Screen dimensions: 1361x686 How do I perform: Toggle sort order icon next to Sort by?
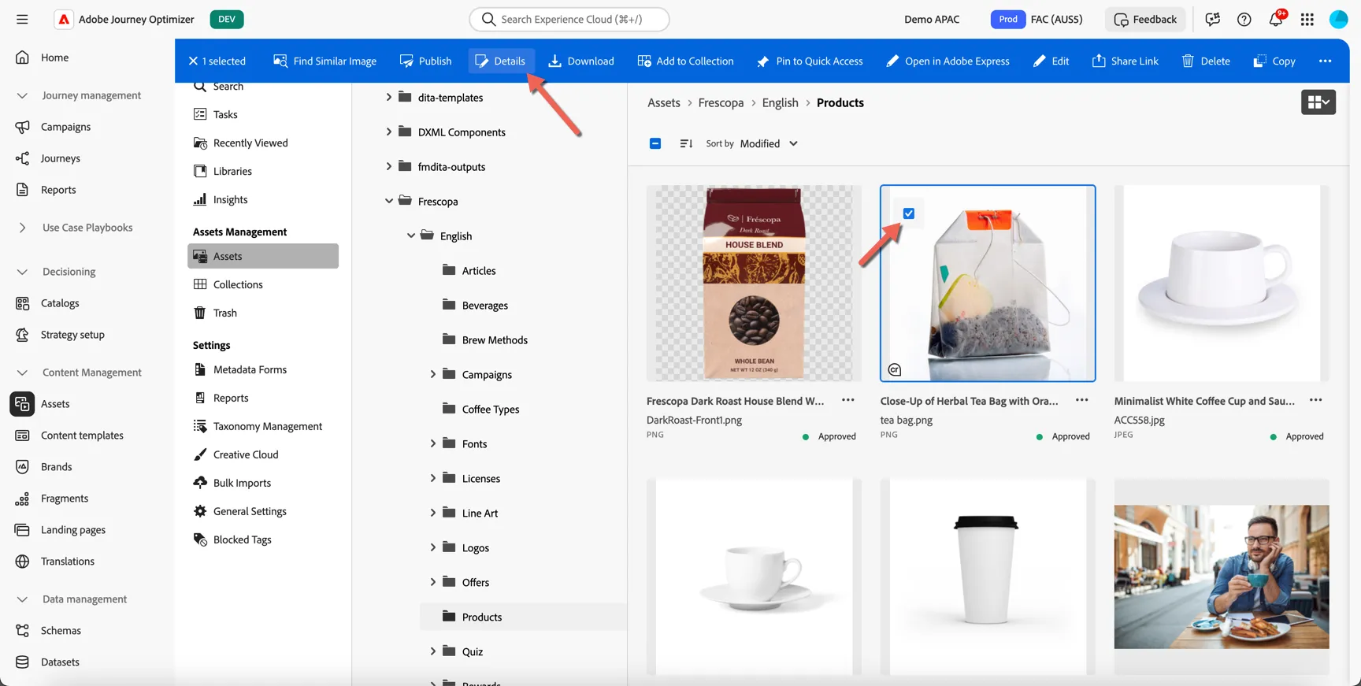coord(686,143)
